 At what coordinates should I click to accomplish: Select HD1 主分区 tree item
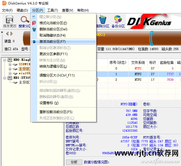[x=24, y=82]
